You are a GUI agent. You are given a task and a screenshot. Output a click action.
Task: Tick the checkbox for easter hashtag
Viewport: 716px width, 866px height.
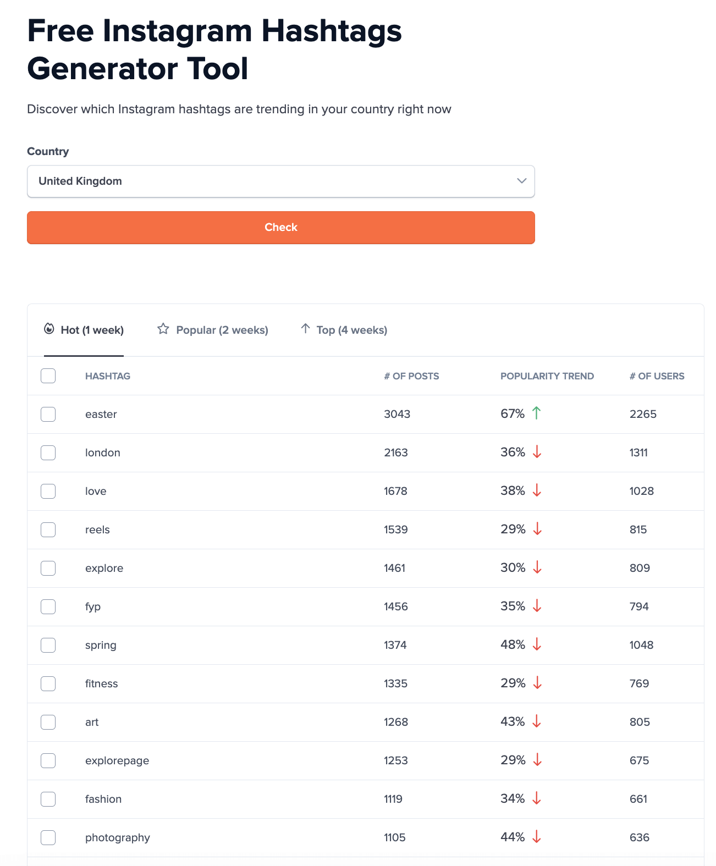click(48, 414)
